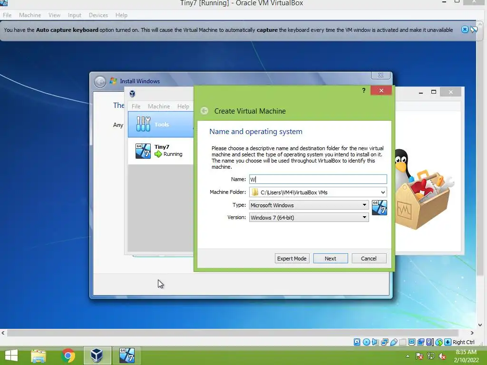Open the hard disk activity indicator
The width and height of the screenshot is (487, 365).
[357, 342]
